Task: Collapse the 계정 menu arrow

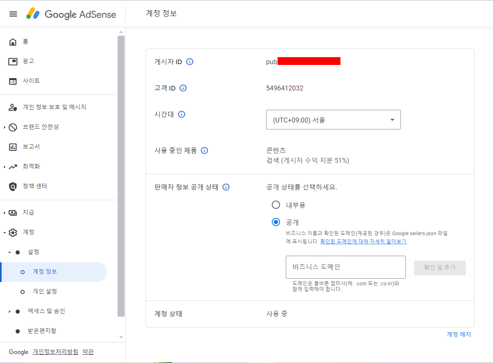Action: tap(5, 233)
